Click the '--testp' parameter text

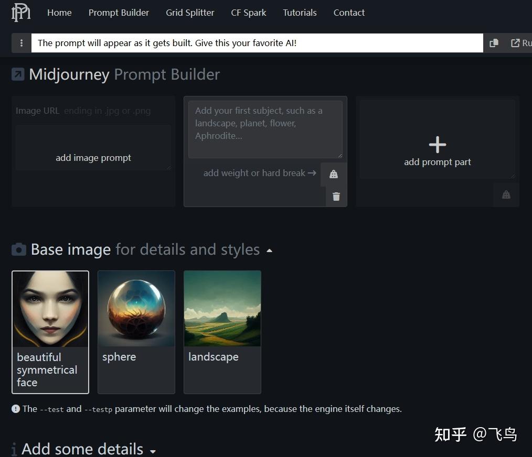click(98, 409)
